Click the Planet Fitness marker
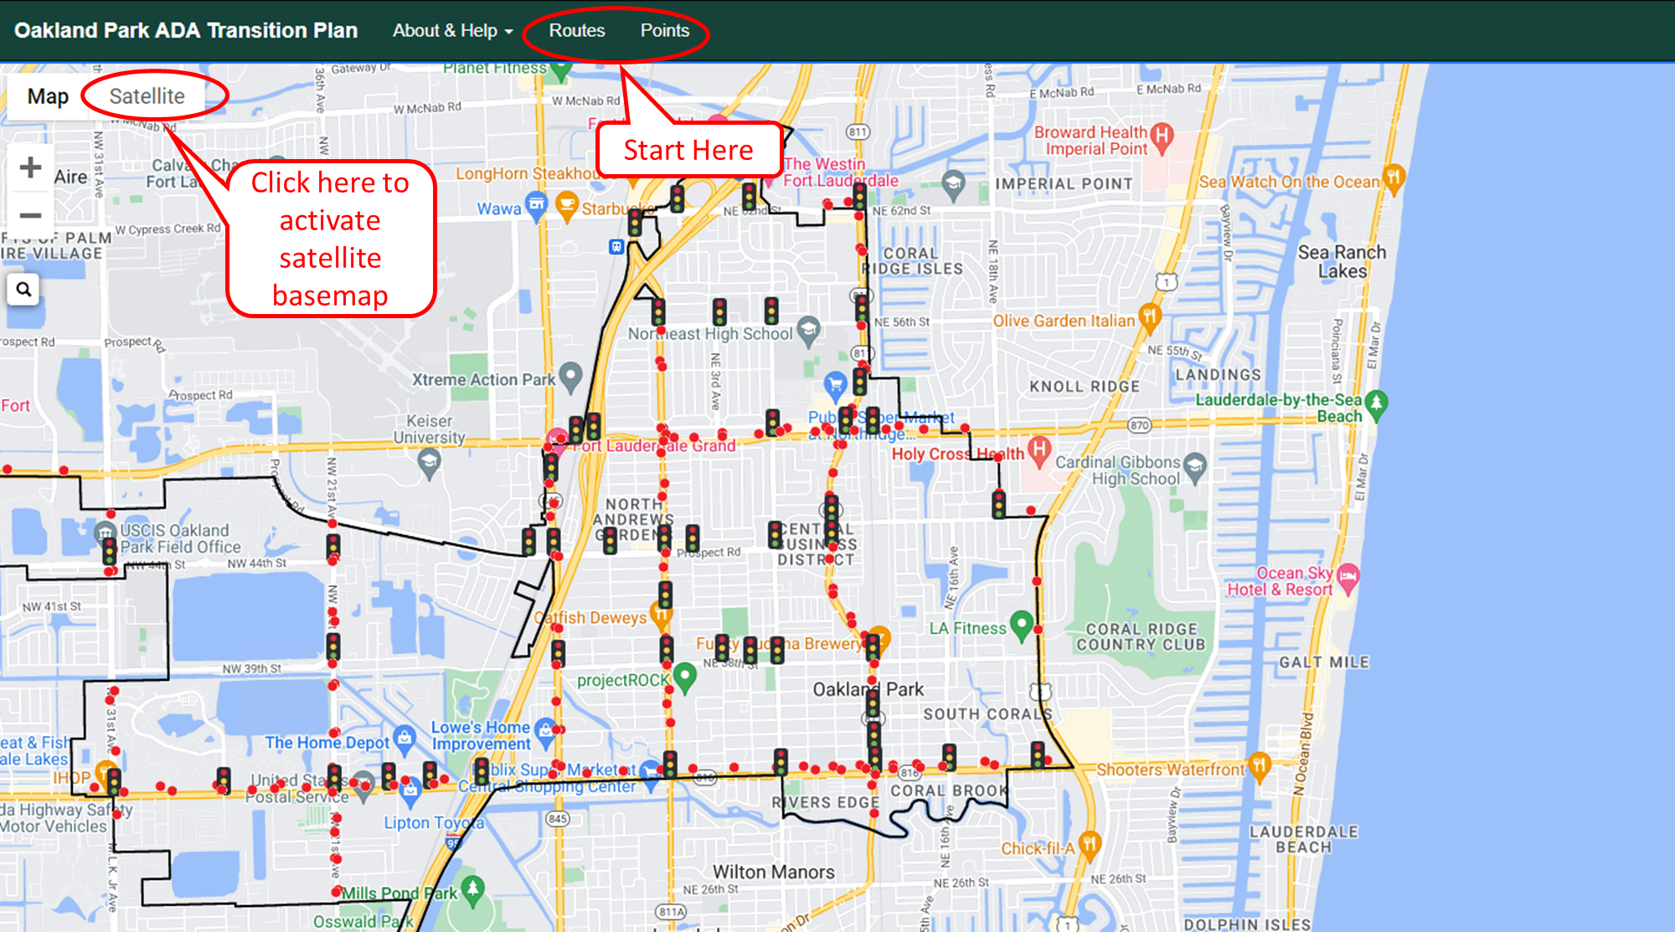This screenshot has height=932, width=1675. (561, 70)
